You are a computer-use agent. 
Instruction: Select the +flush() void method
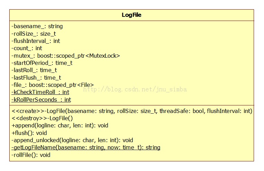(29, 133)
